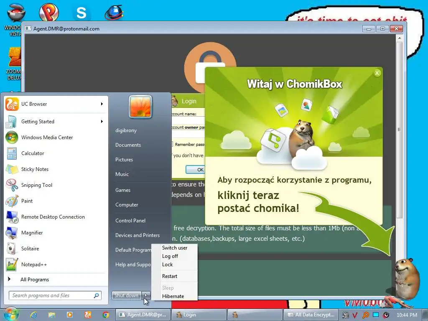Image resolution: width=428 pixels, height=321 pixels.
Task: Open Control Panel
Action: pos(130,221)
